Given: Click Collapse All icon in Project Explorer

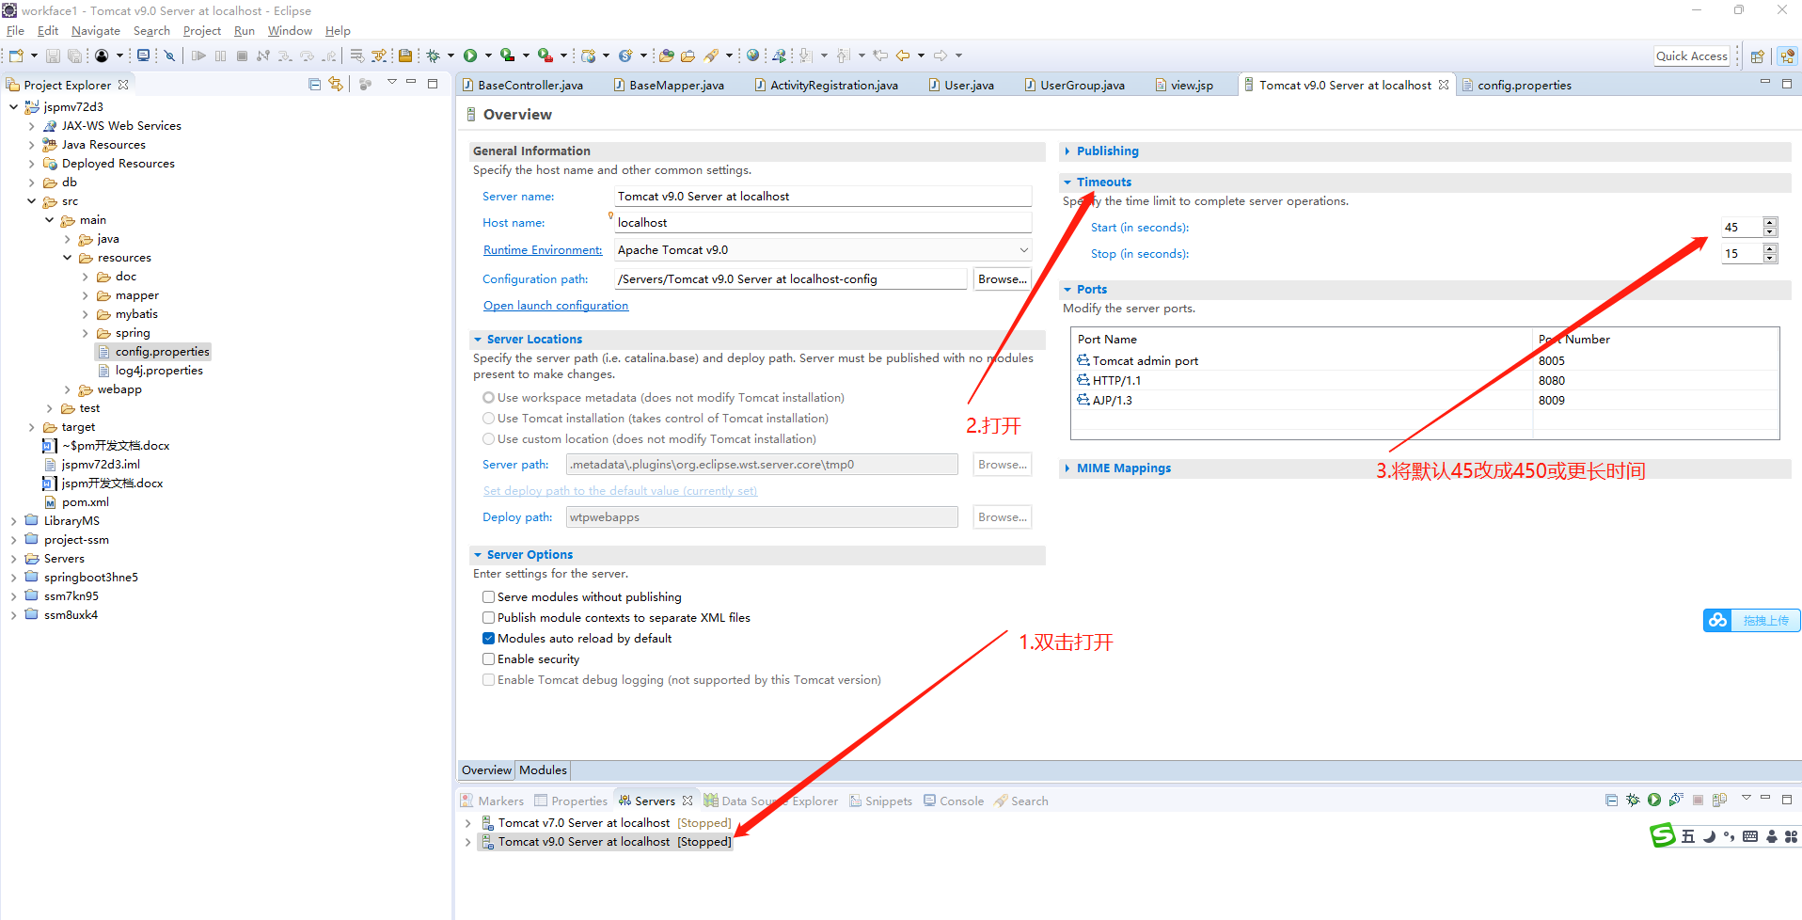Looking at the screenshot, I should tap(315, 84).
